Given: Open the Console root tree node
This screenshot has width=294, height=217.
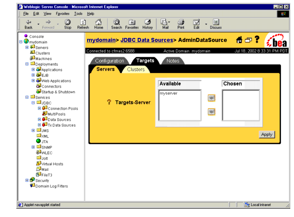Looking at the screenshot, I should coord(36,36).
